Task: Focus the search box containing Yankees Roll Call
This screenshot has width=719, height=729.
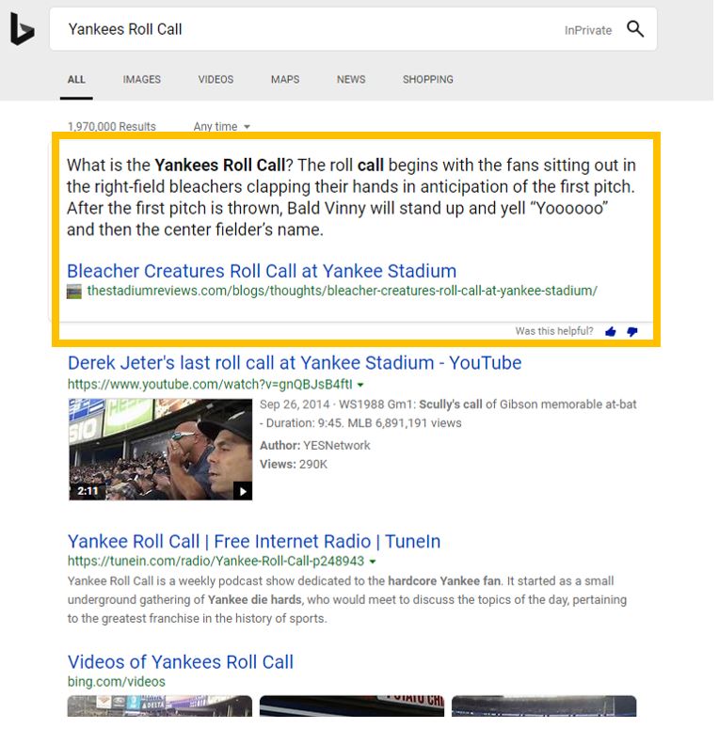Action: click(353, 29)
